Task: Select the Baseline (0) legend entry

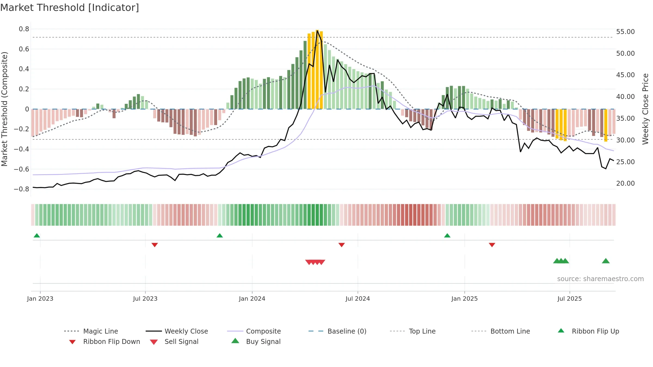Action: pos(337,331)
